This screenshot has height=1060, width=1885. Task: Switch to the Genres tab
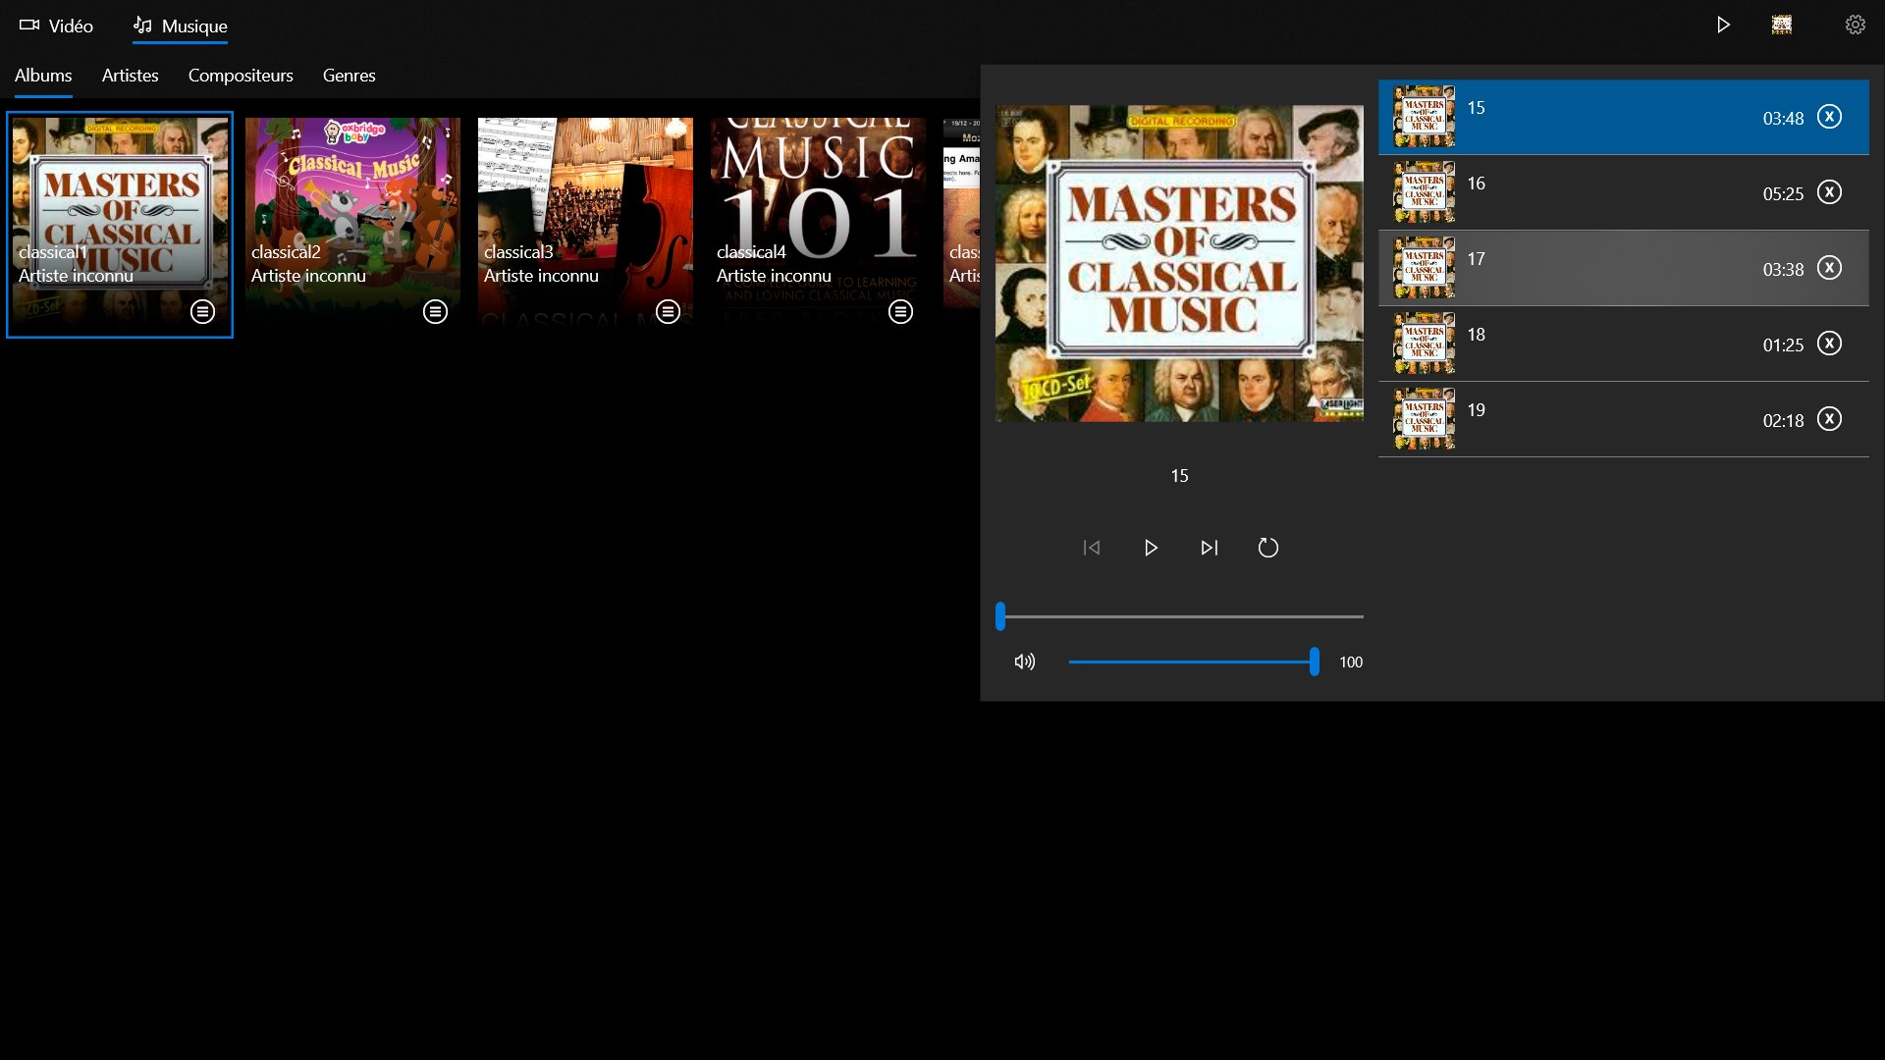(349, 76)
